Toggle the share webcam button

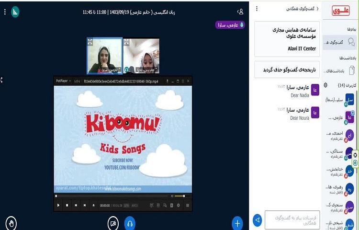[113, 223]
